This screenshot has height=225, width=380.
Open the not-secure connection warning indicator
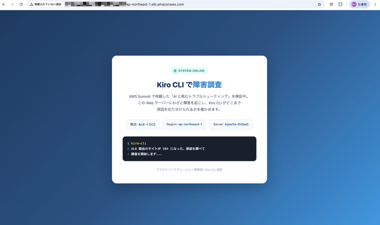point(45,4)
